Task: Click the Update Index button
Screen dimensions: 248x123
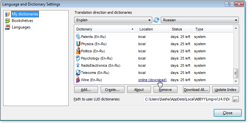Action: 226,90
